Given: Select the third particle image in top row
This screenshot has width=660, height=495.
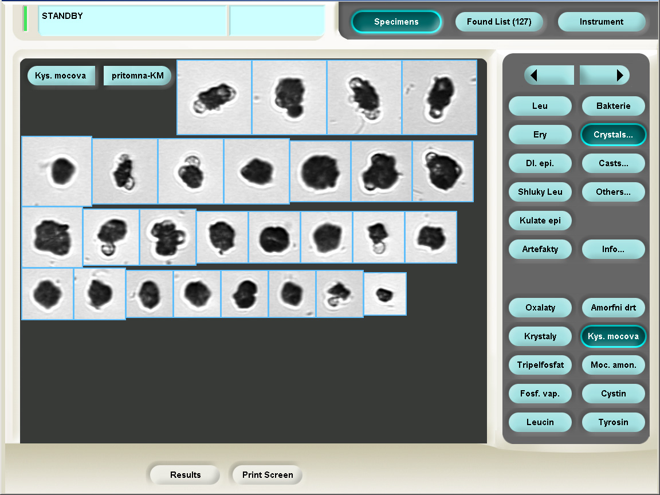Looking at the screenshot, I should pos(364,97).
